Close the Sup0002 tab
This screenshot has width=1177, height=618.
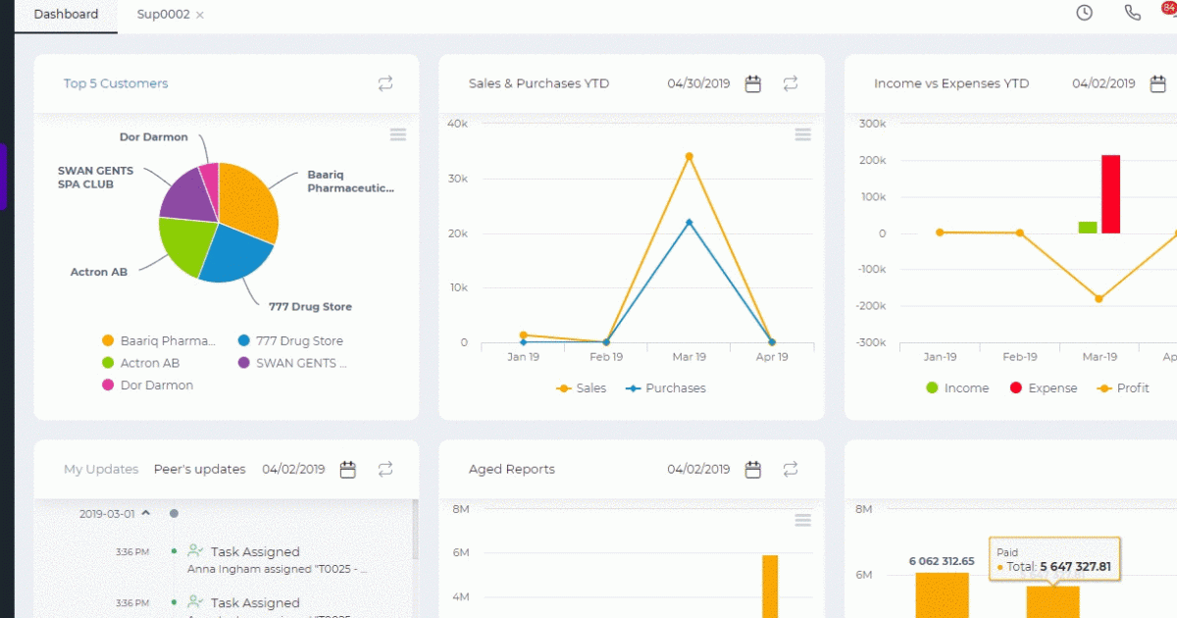[200, 15]
